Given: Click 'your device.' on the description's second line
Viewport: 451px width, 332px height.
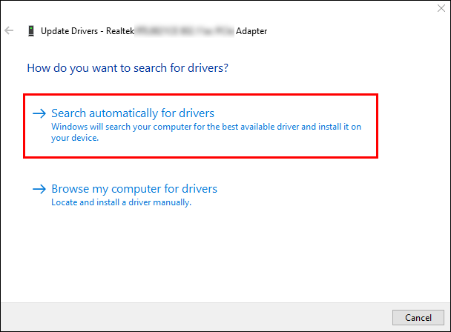Looking at the screenshot, I should (x=75, y=137).
